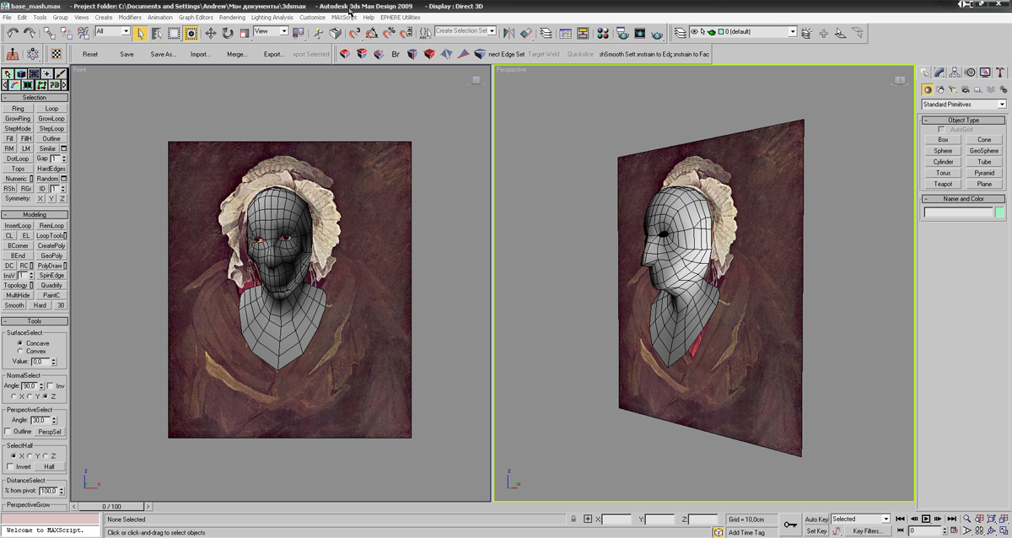The image size is (1012, 538).
Task: Toggle the 3D Snaps magnet icon
Action: [x=354, y=33]
